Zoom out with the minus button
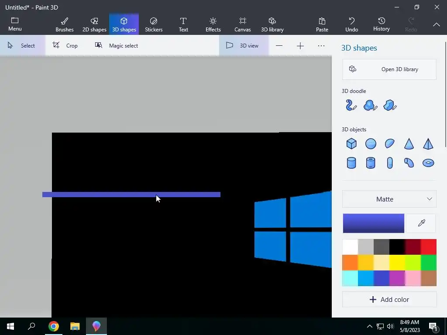Image resolution: width=447 pixels, height=335 pixels. [279, 46]
